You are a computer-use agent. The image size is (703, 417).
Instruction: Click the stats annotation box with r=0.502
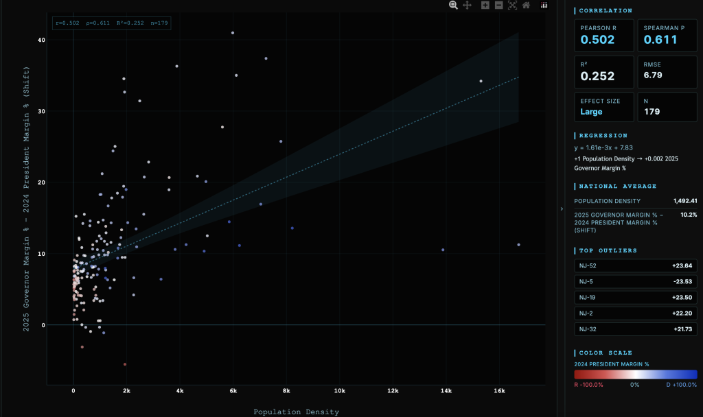click(x=112, y=23)
